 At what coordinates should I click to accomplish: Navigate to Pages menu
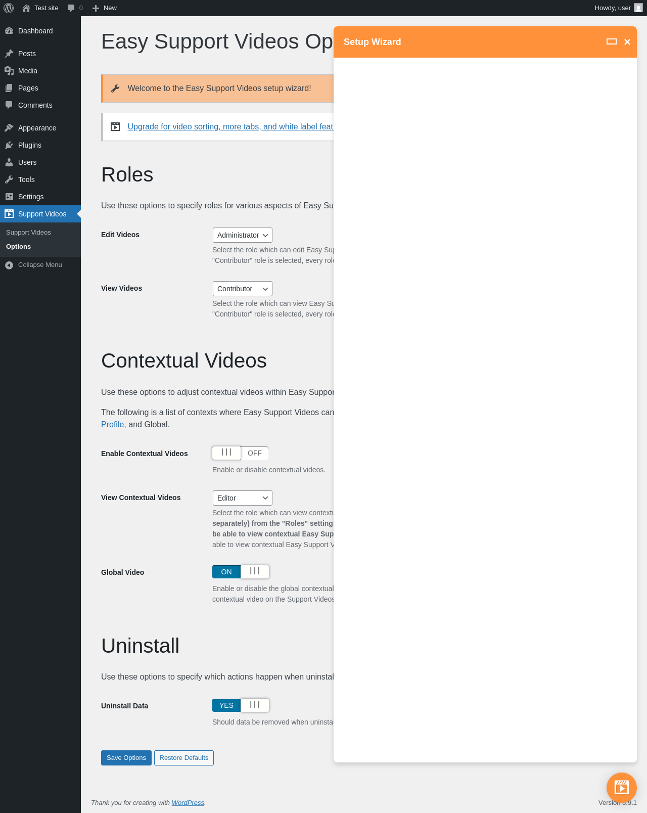(40, 88)
